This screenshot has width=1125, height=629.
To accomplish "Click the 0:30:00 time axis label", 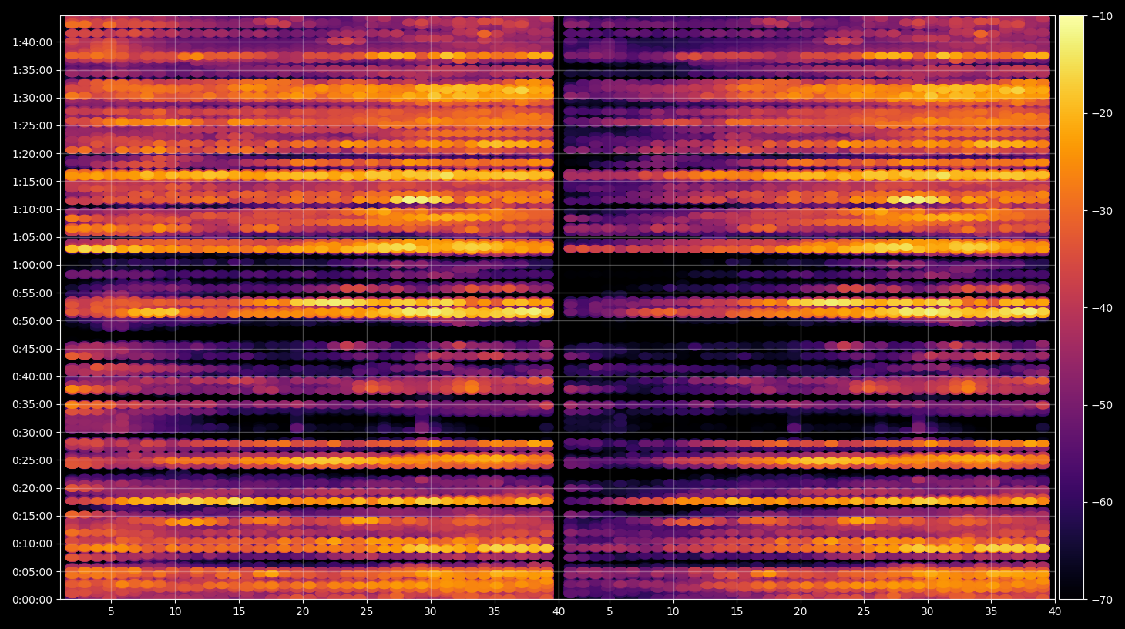I will point(32,433).
